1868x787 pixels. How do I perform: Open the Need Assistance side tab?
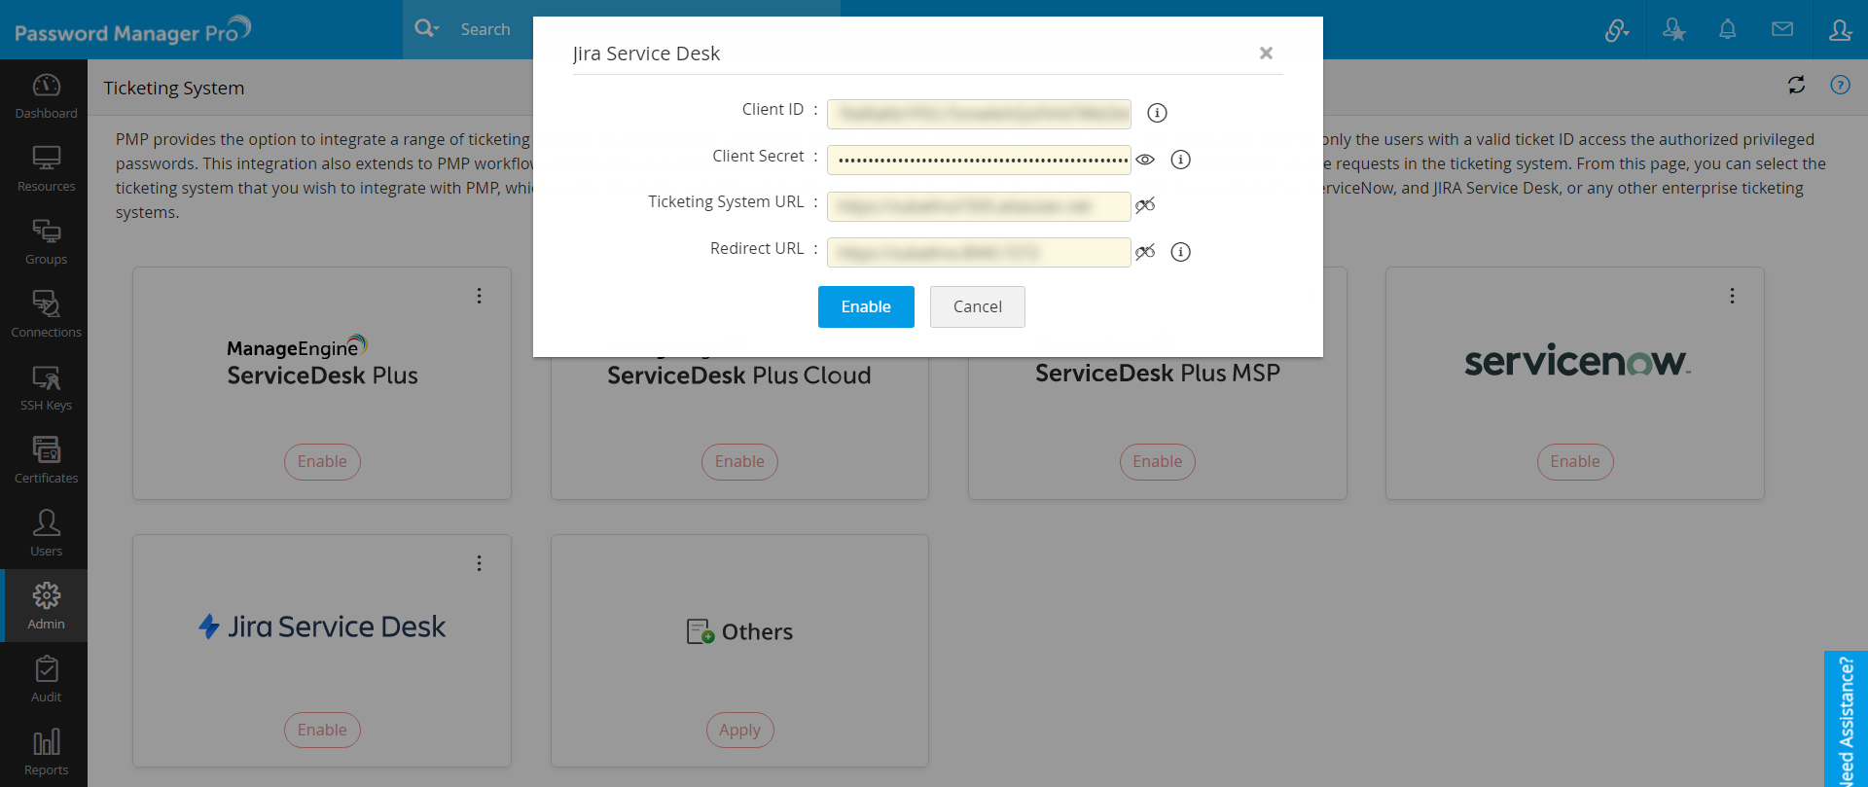pos(1846,720)
